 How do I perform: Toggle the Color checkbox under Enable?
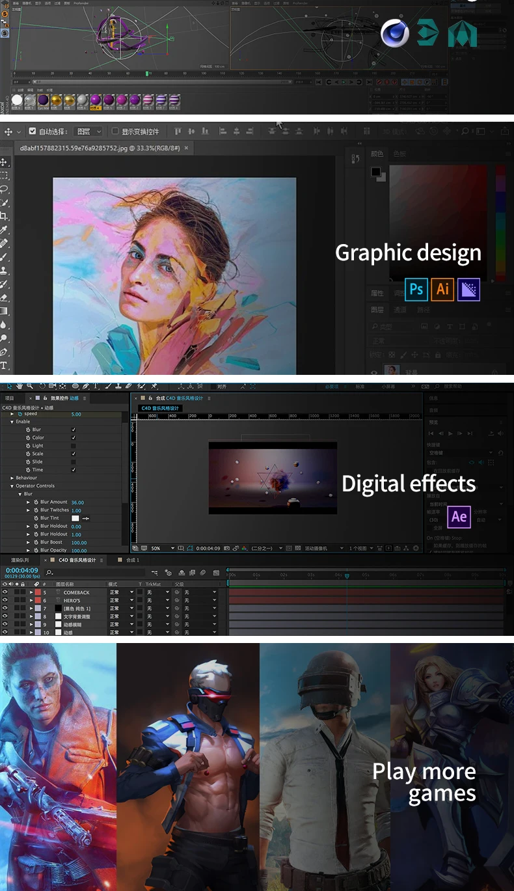click(74, 437)
